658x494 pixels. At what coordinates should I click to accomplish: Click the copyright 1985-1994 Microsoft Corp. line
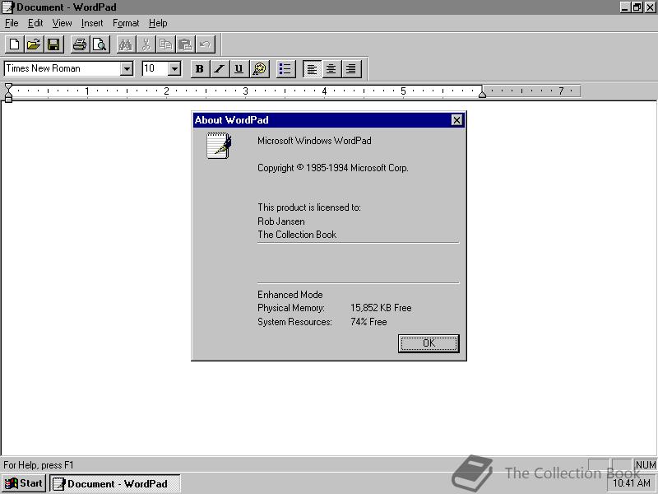333,168
